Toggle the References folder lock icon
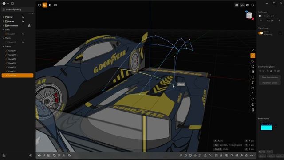Viewport: 284px width, 160px height. tap(29, 26)
